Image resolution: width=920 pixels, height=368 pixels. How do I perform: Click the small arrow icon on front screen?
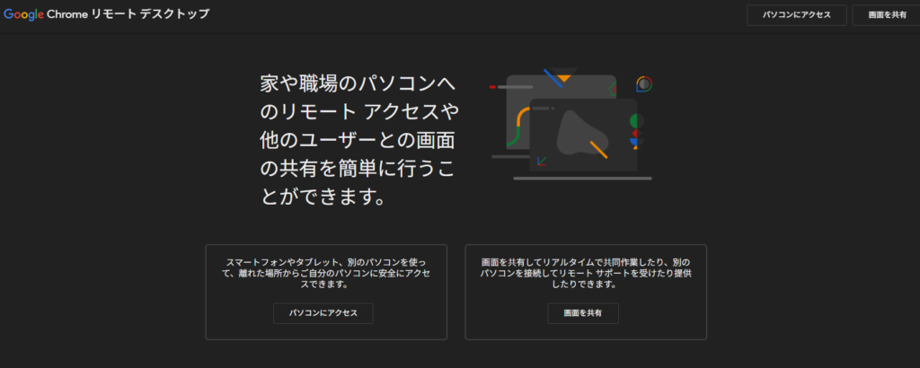tap(541, 162)
